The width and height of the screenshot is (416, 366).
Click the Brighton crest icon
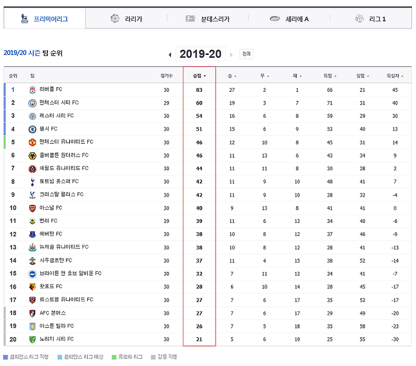click(32, 274)
